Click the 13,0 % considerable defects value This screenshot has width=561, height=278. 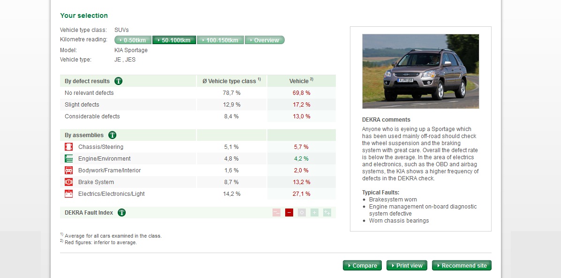(x=301, y=116)
